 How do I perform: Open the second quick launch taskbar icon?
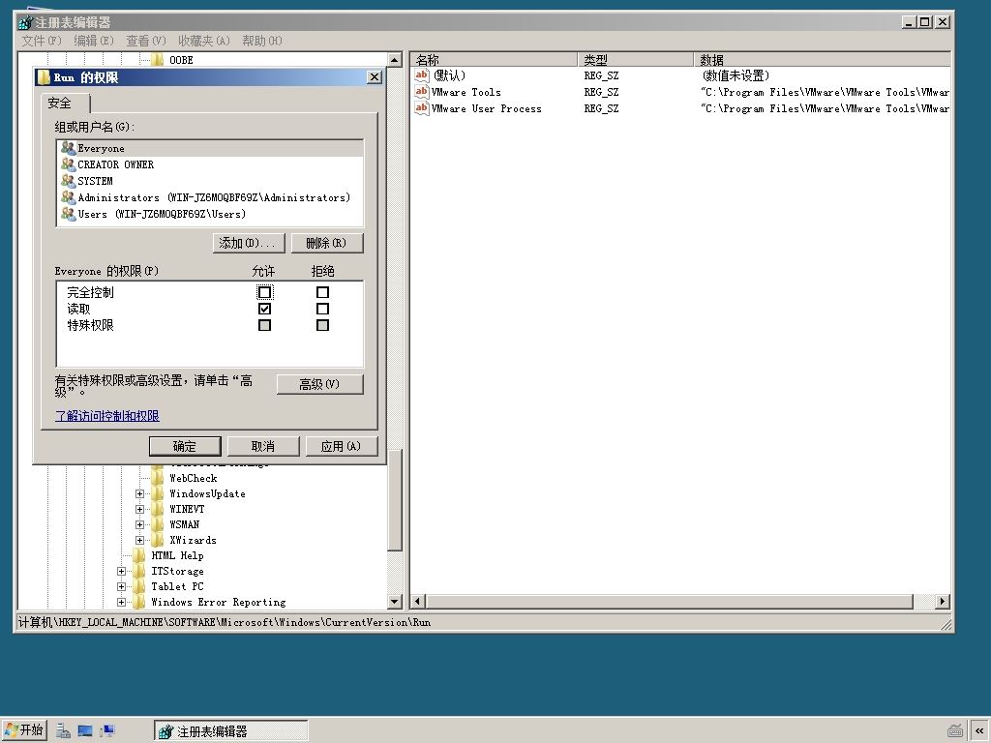coord(85,731)
